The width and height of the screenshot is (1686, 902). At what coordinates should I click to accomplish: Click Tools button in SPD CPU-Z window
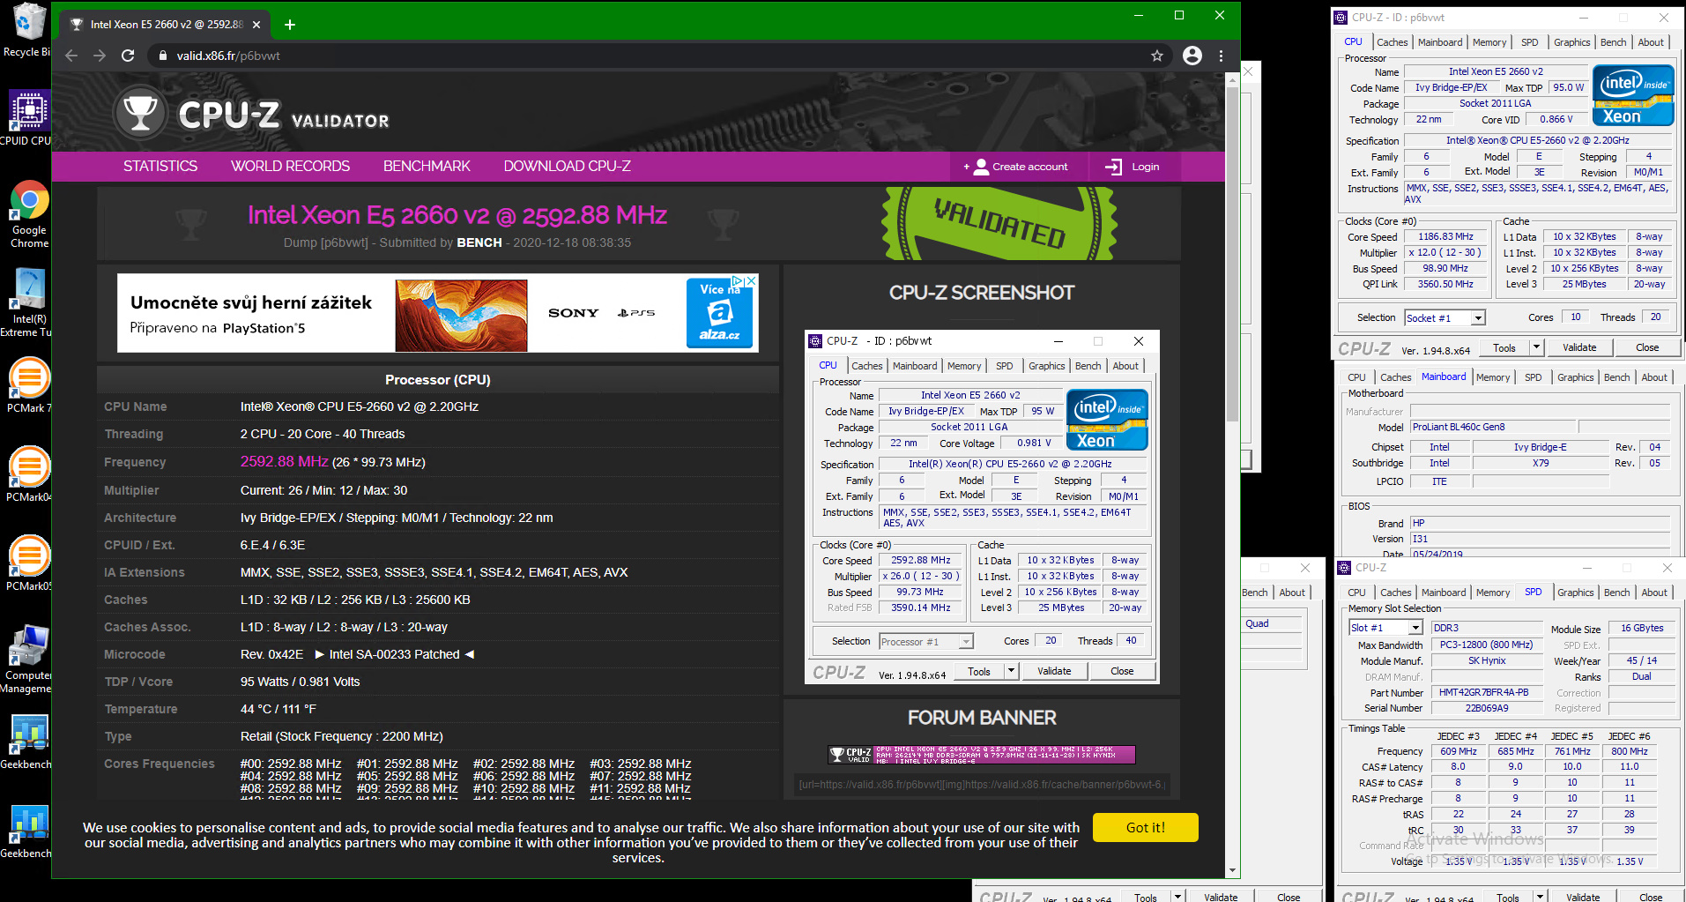tap(1508, 897)
